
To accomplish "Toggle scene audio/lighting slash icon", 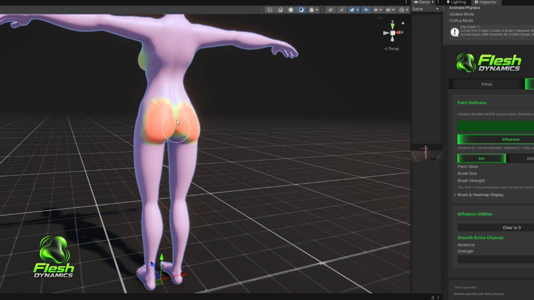I will pyautogui.click(x=341, y=9).
